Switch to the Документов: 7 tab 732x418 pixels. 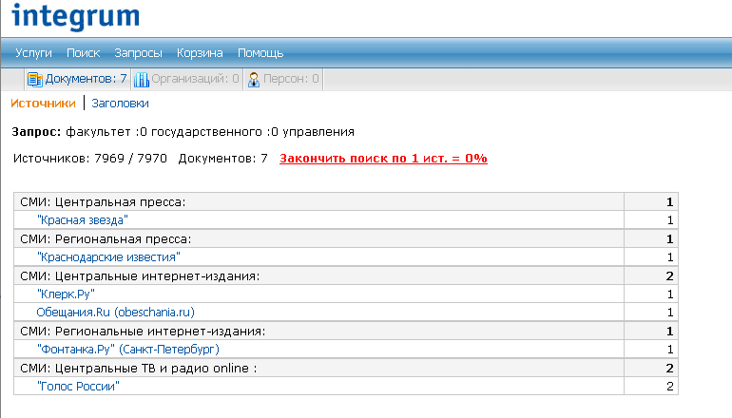(78, 79)
